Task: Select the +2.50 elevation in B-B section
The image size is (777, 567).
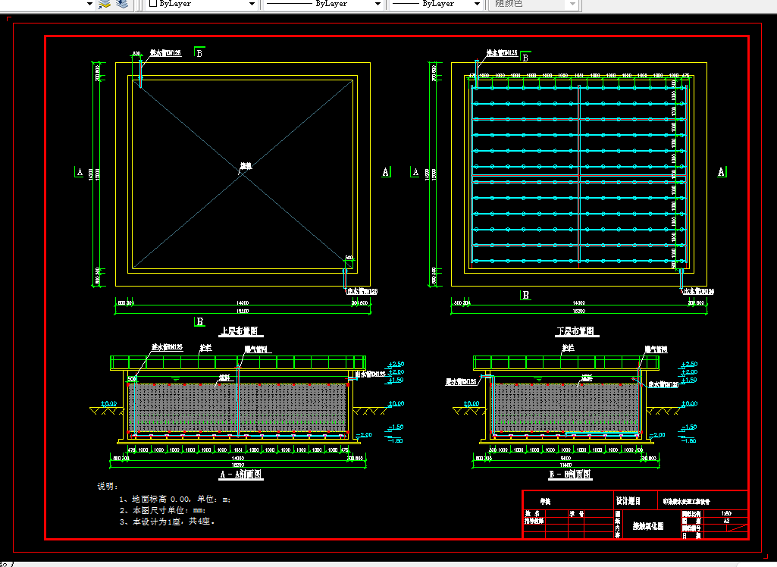Action: 689,365
